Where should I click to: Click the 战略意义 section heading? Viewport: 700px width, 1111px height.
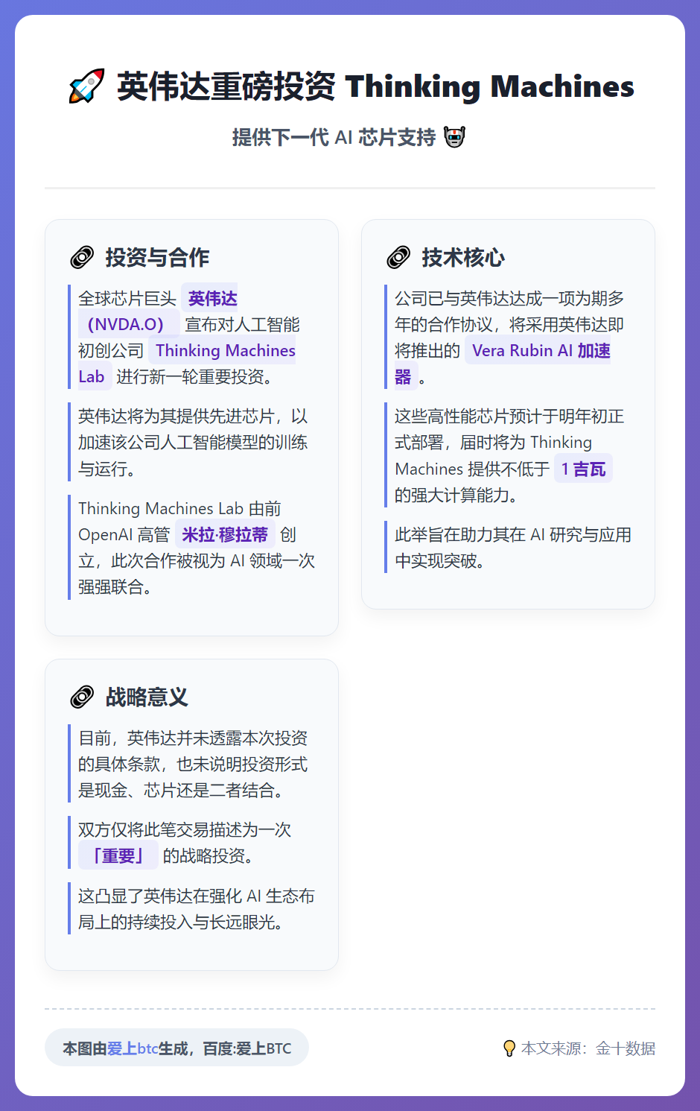click(x=147, y=697)
